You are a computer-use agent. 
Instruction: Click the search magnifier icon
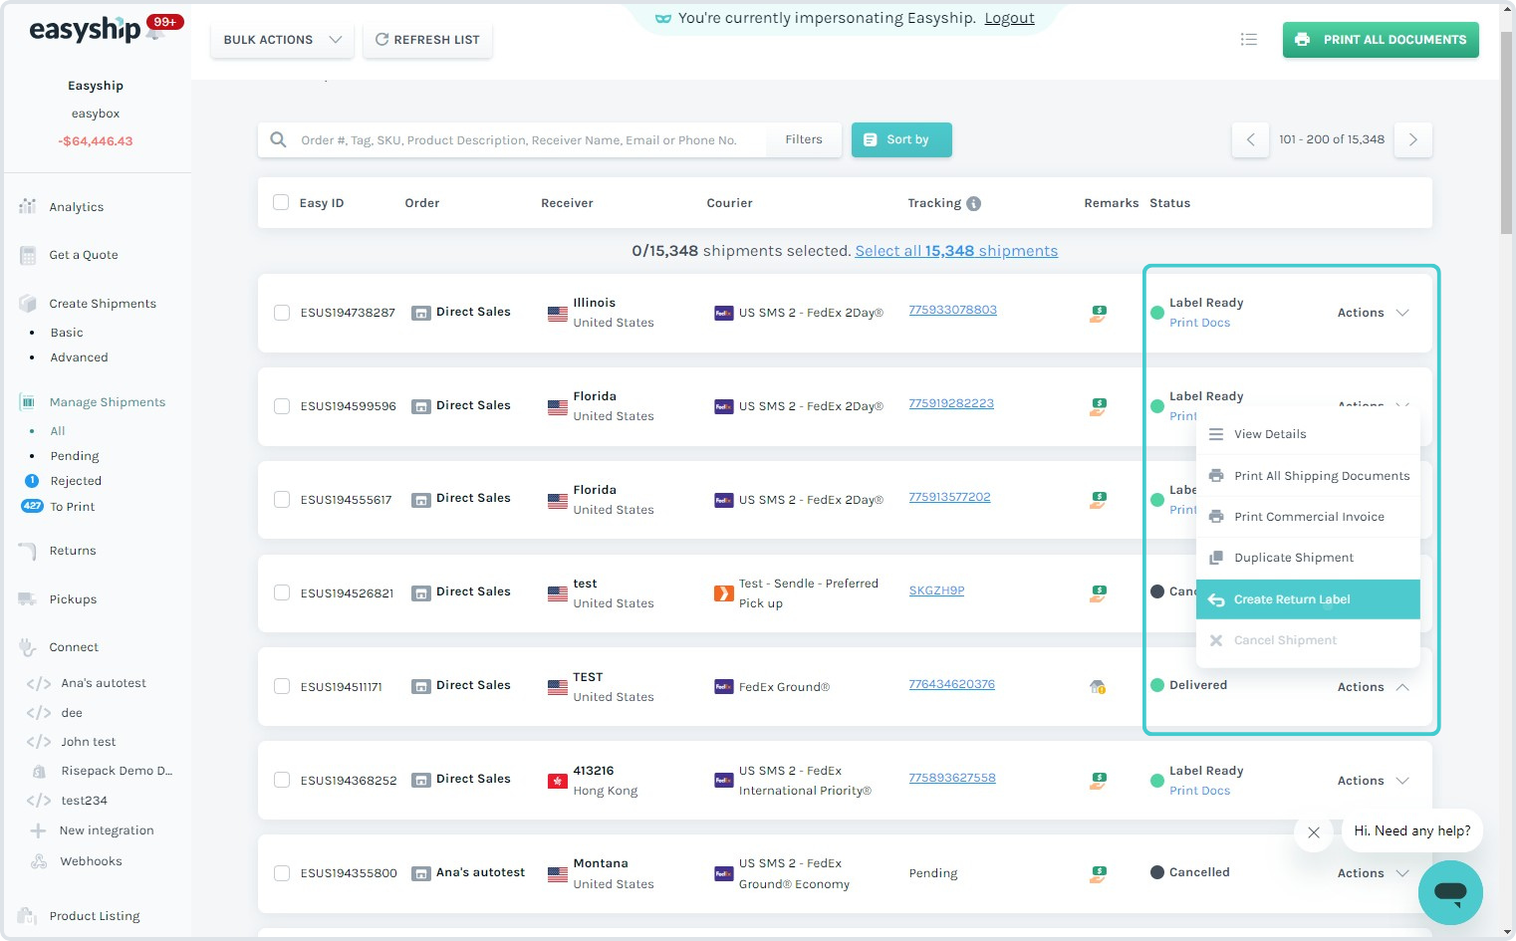coord(279,140)
